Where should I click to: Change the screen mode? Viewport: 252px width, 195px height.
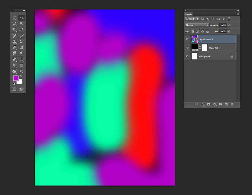pyautogui.click(x=21, y=89)
